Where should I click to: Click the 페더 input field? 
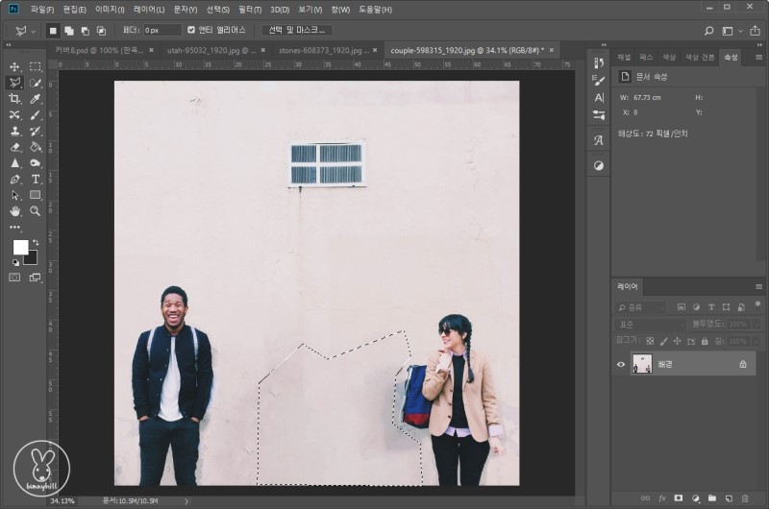tap(161, 30)
